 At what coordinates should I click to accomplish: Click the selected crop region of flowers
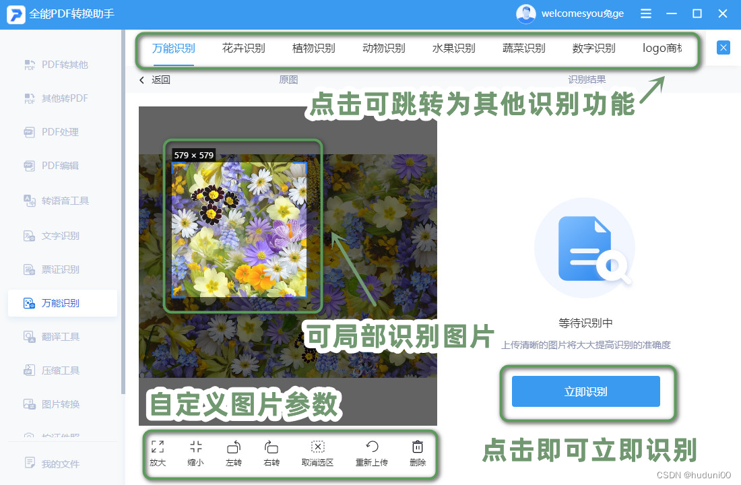tap(239, 230)
